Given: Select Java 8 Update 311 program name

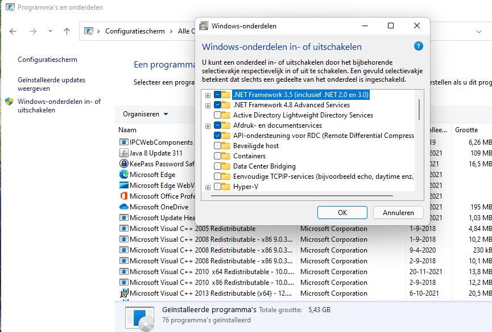Looking at the screenshot, I should tap(156, 153).
